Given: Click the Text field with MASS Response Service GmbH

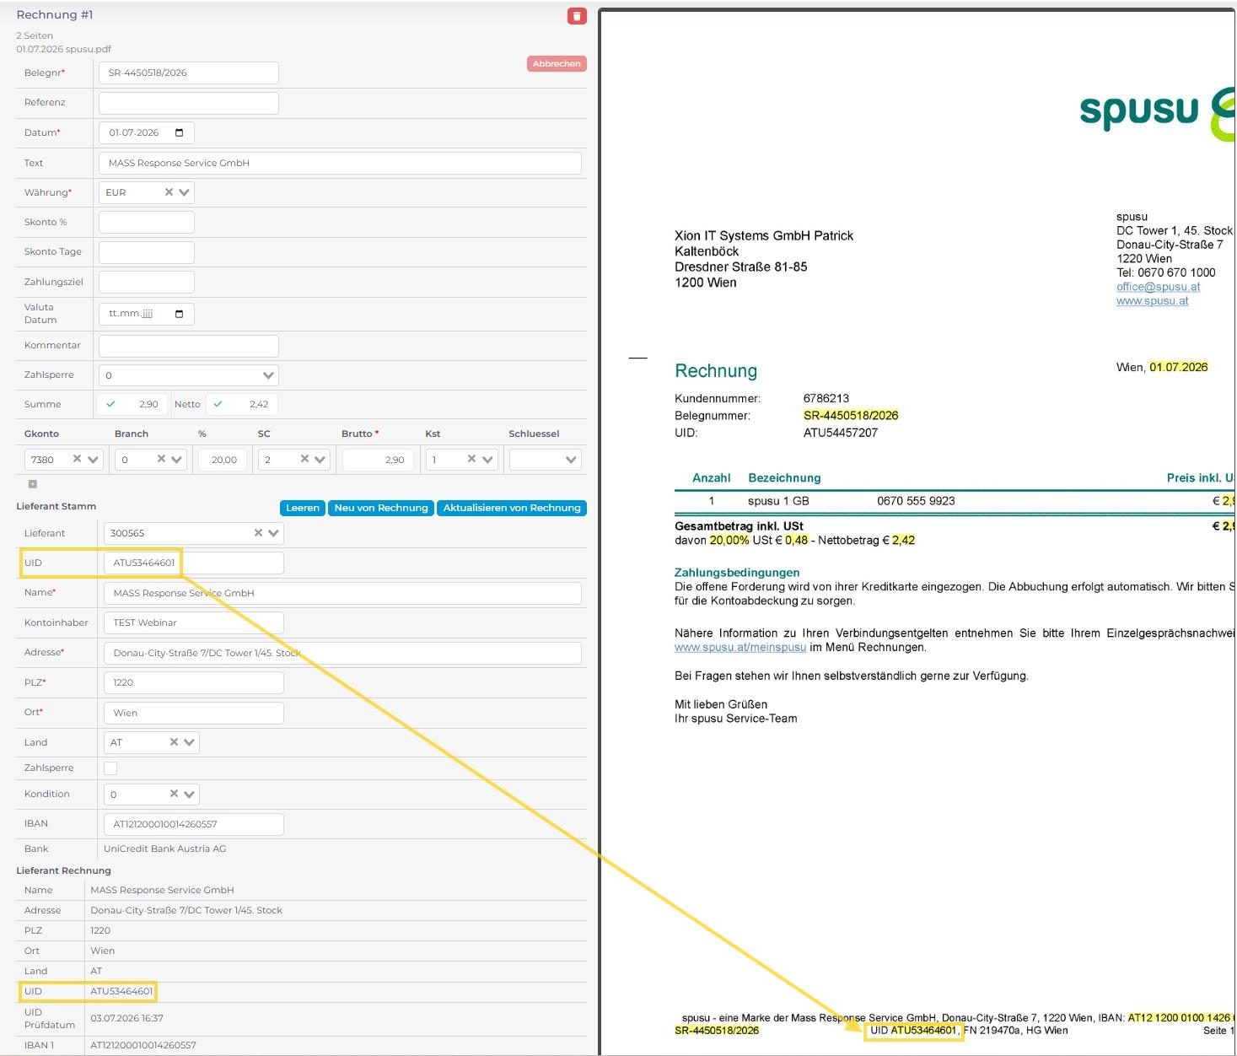Looking at the screenshot, I should 340,163.
